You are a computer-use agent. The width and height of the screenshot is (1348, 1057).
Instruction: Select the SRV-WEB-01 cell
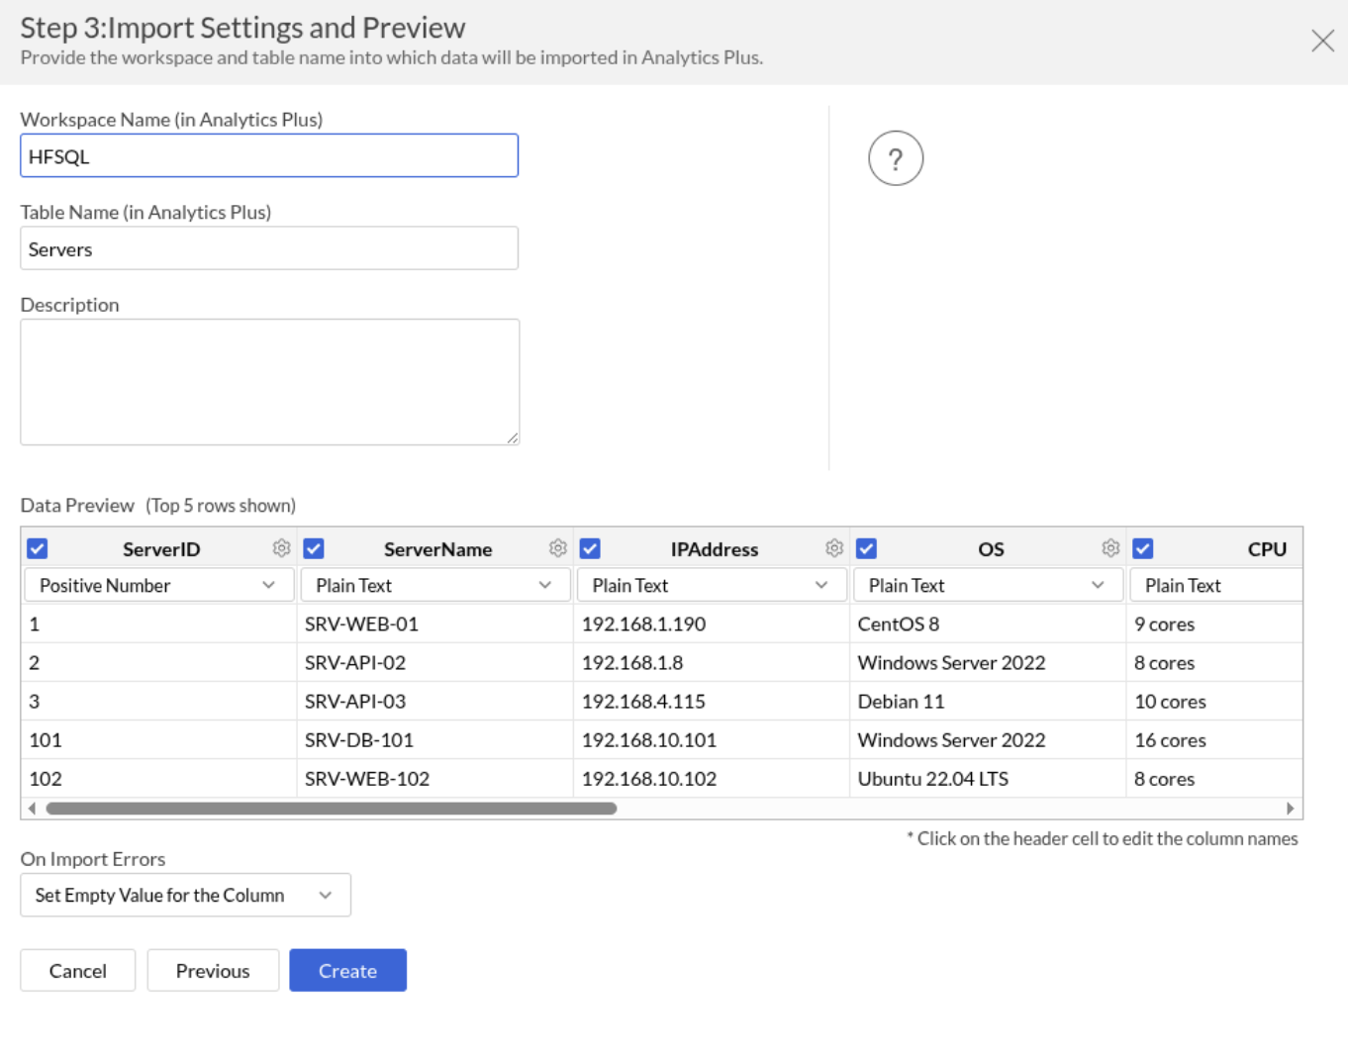[435, 624]
